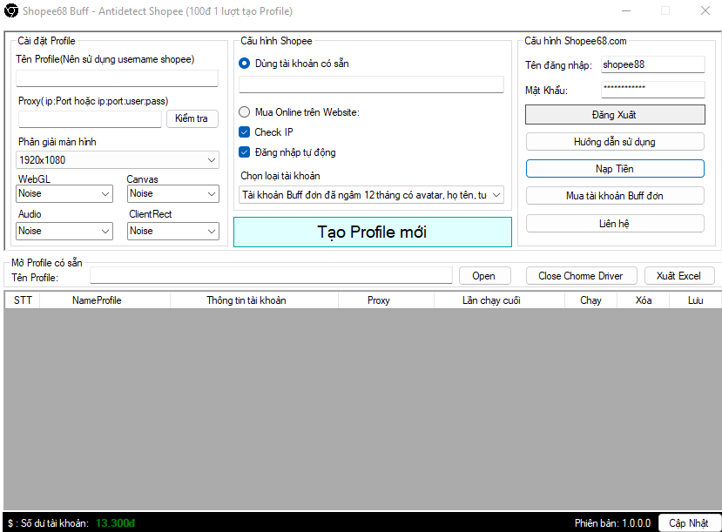This screenshot has height=532, width=722.
Task: Focus the 'Tên đăng nhập' field showing shopee88
Action: click(653, 64)
